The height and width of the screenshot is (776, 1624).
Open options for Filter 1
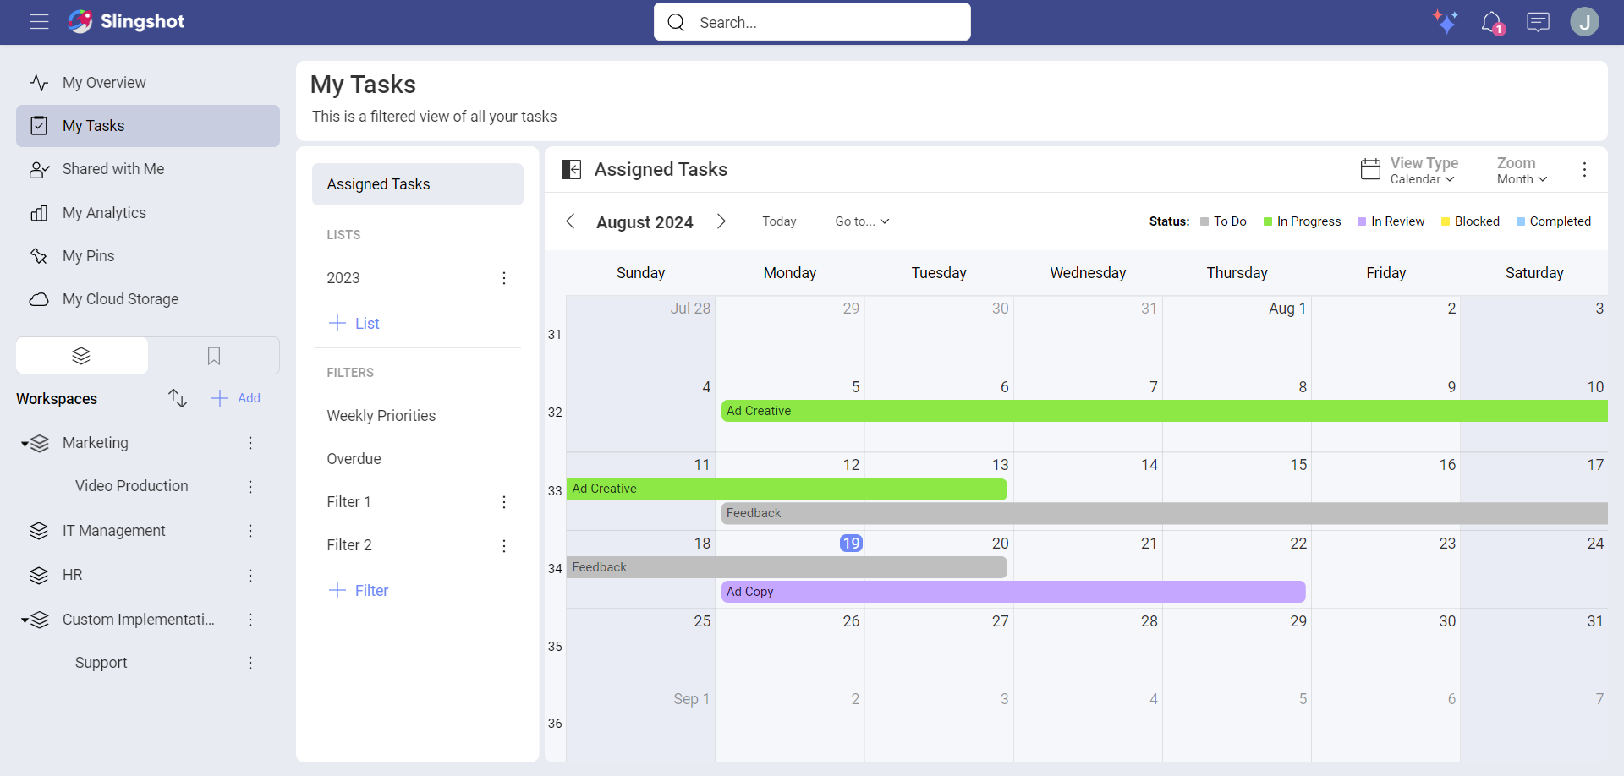tap(504, 502)
